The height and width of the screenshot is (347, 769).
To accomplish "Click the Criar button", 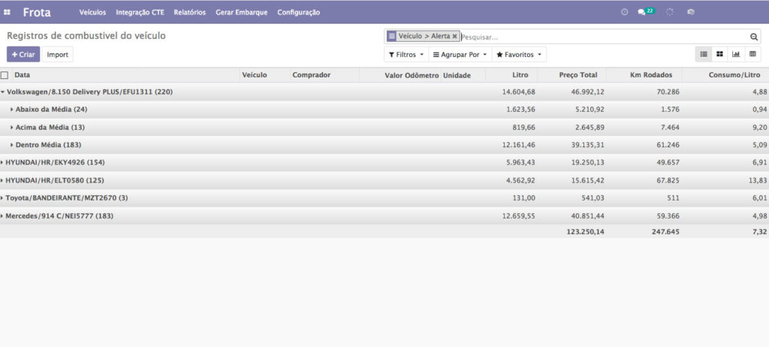I will [x=23, y=55].
